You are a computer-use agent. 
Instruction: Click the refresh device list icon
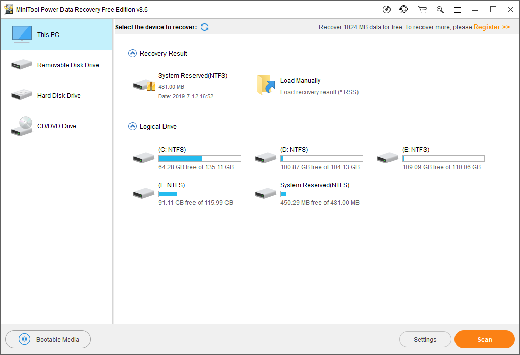pyautogui.click(x=204, y=27)
